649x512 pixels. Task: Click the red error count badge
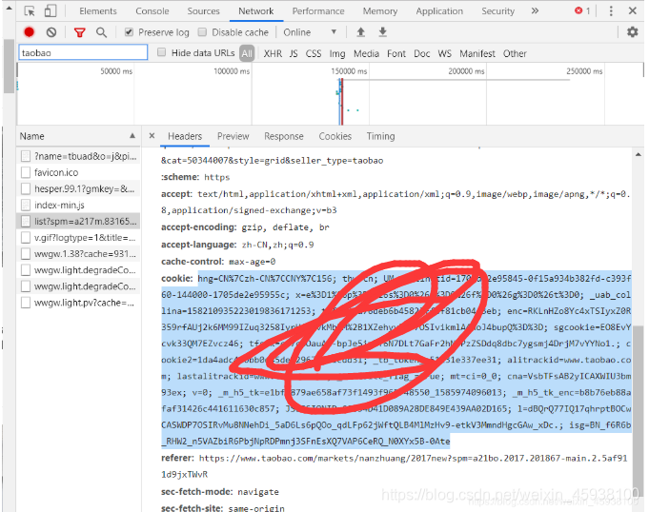[x=582, y=11]
